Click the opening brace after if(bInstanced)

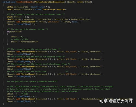[x=7, y=34]
